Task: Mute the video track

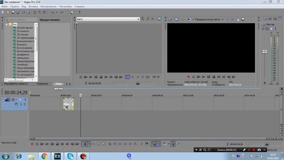Action: pyautogui.click(x=20, y=100)
